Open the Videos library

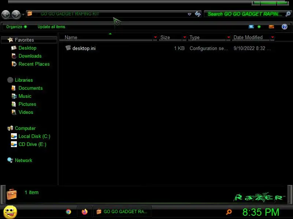(26, 112)
